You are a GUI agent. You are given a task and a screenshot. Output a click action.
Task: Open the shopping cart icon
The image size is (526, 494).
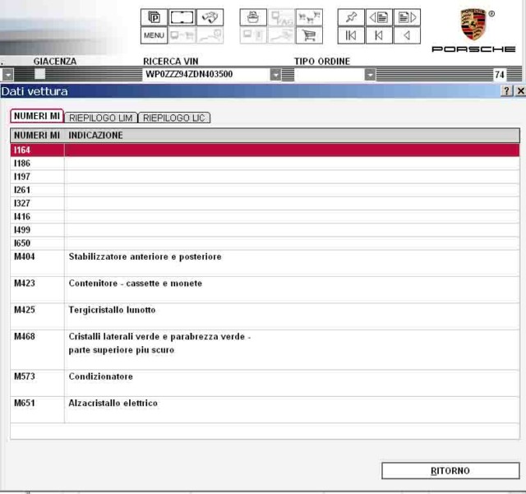(310, 35)
